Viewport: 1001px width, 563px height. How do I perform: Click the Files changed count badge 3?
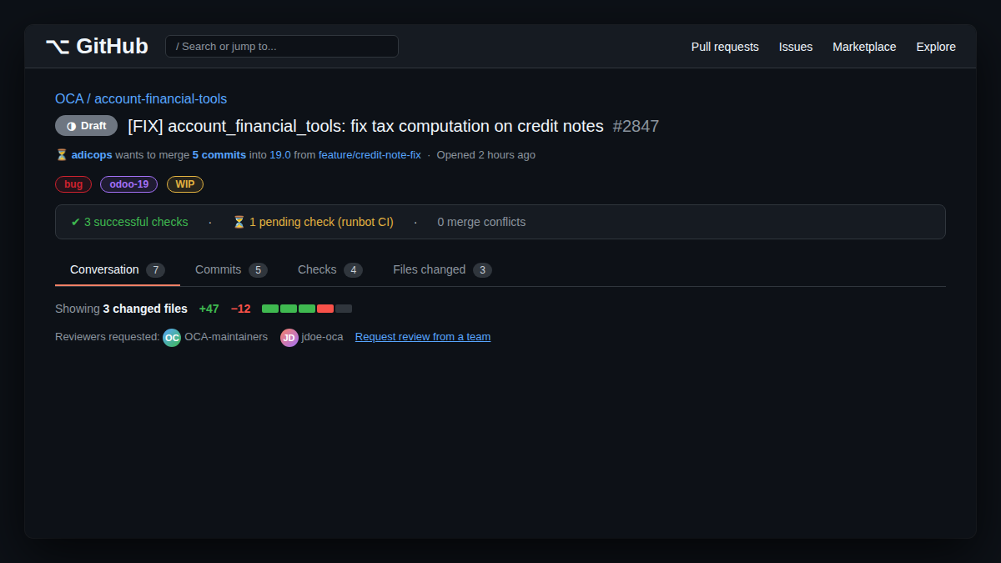[482, 270]
